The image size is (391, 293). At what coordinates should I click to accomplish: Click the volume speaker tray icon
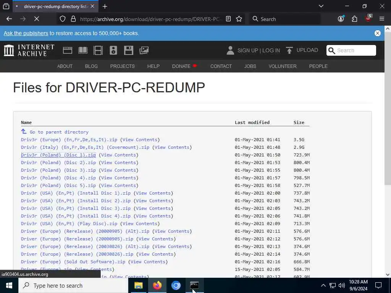(342, 285)
